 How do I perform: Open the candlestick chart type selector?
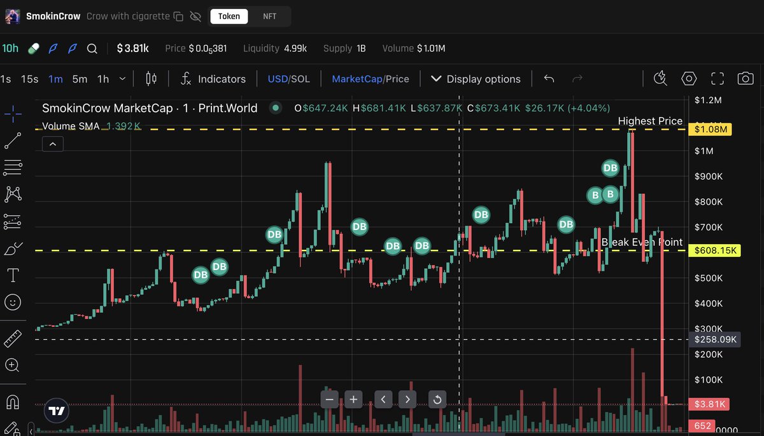pyautogui.click(x=151, y=79)
